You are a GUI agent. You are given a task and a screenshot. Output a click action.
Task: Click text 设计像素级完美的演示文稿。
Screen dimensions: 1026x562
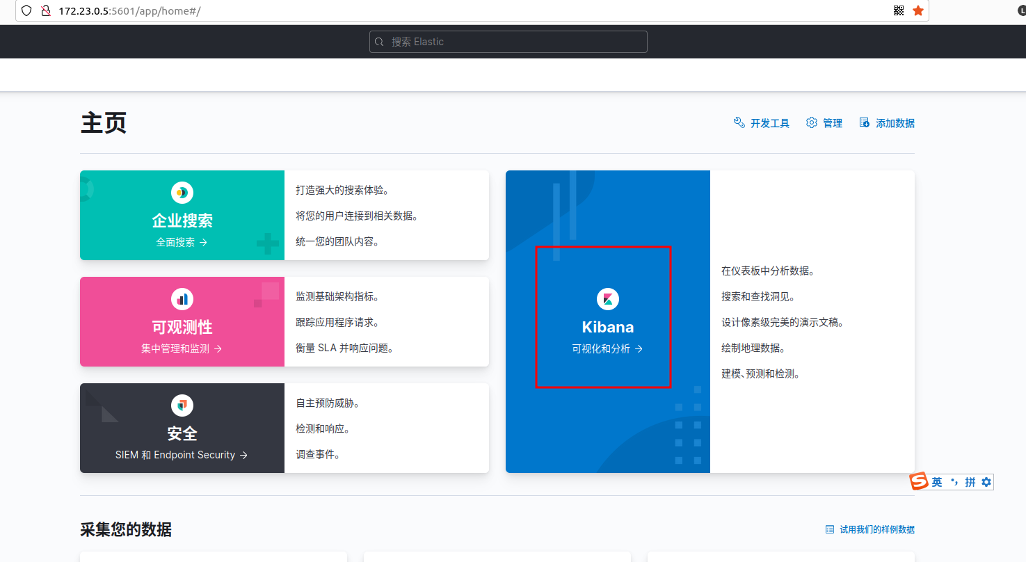(x=783, y=322)
